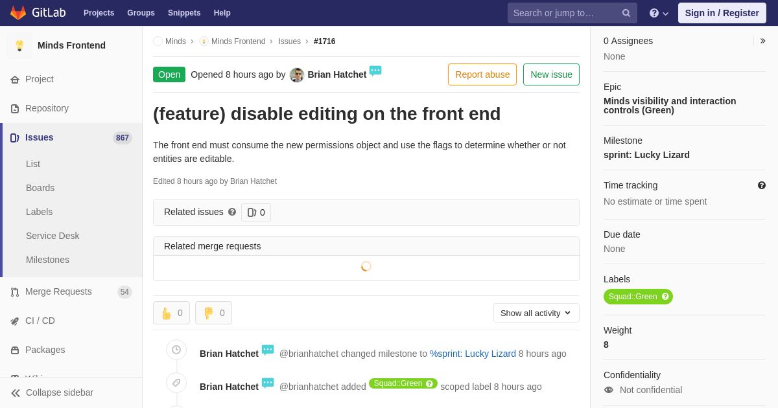Collapse the sidebar with double chevron
Viewport: 778px width, 408px height.
16,393
